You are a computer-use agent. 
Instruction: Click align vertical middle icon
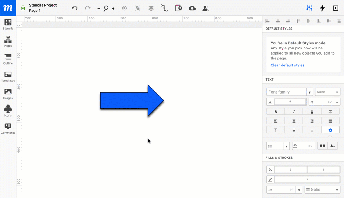click(308, 21)
